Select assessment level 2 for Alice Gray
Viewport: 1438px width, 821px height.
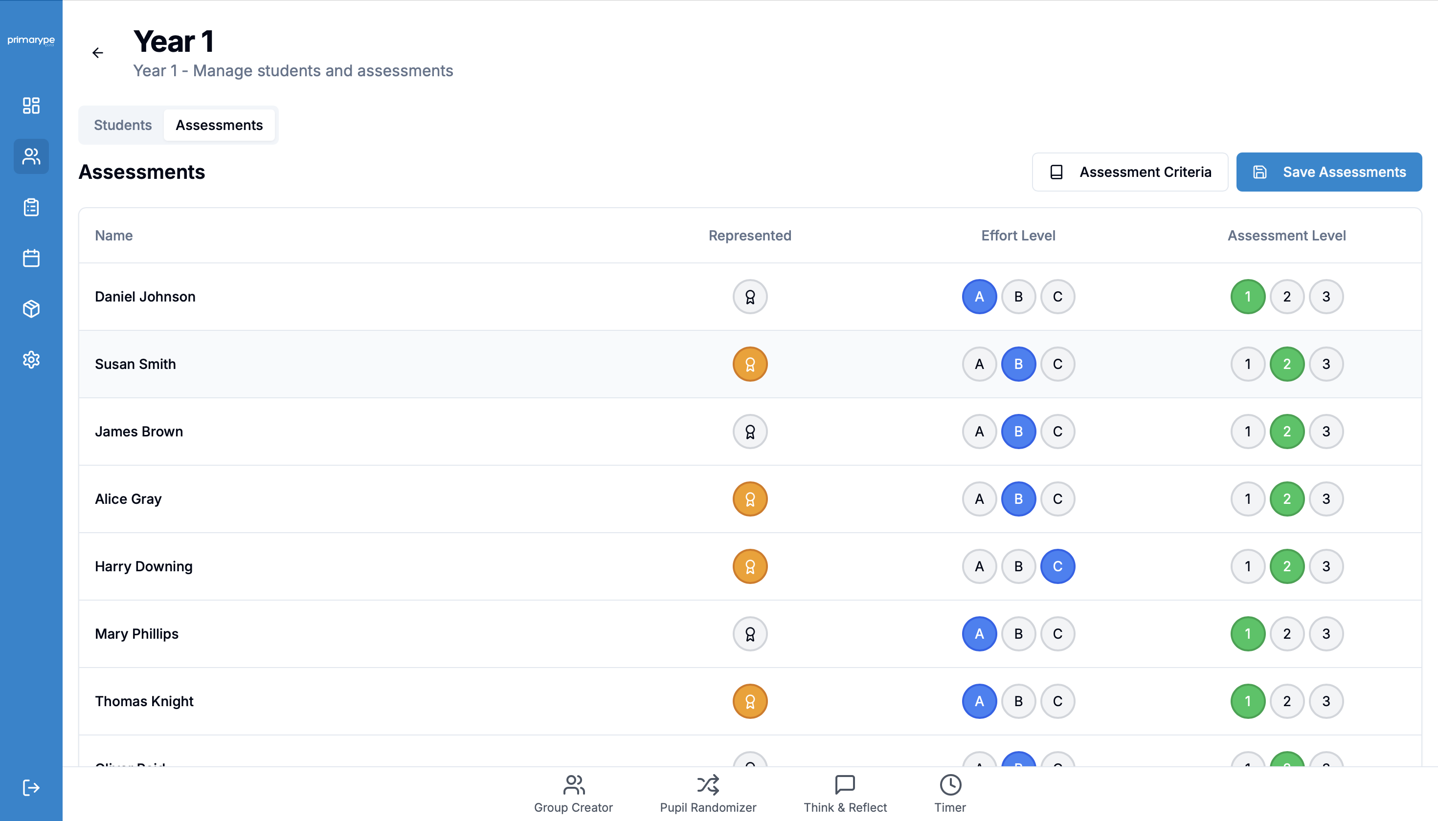click(1287, 498)
